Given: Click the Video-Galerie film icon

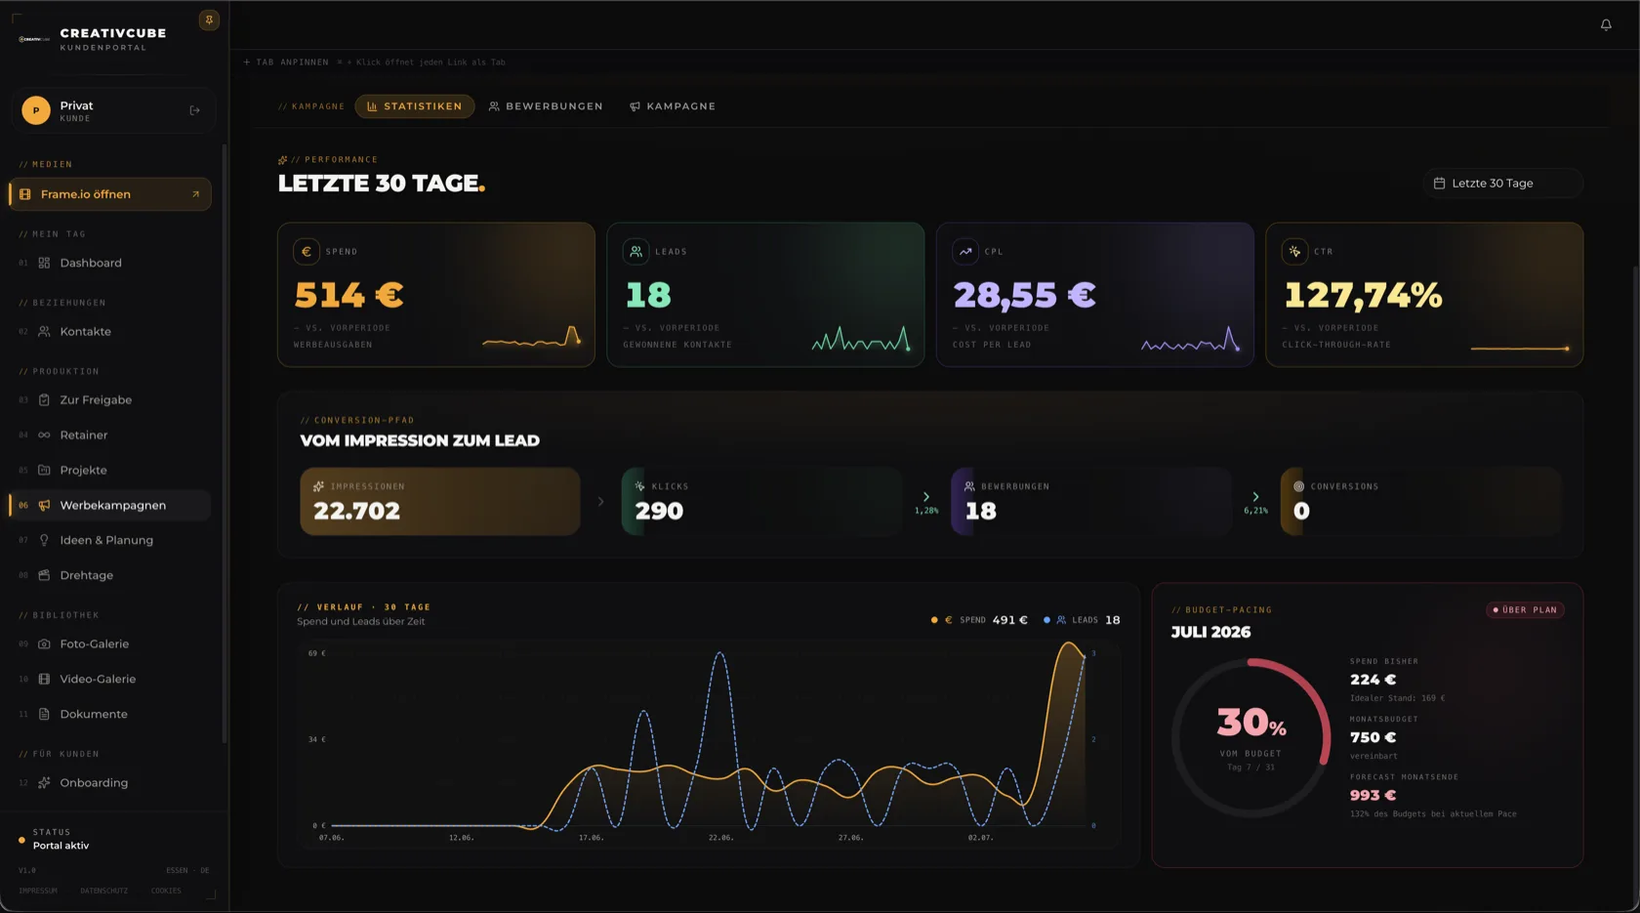Looking at the screenshot, I should (x=44, y=679).
